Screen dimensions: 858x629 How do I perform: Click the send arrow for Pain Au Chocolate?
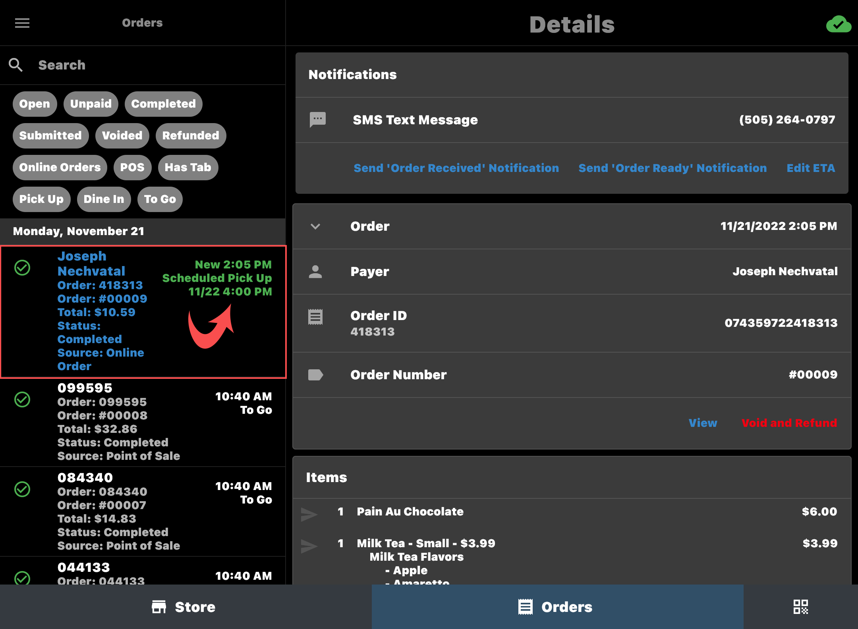tap(309, 514)
